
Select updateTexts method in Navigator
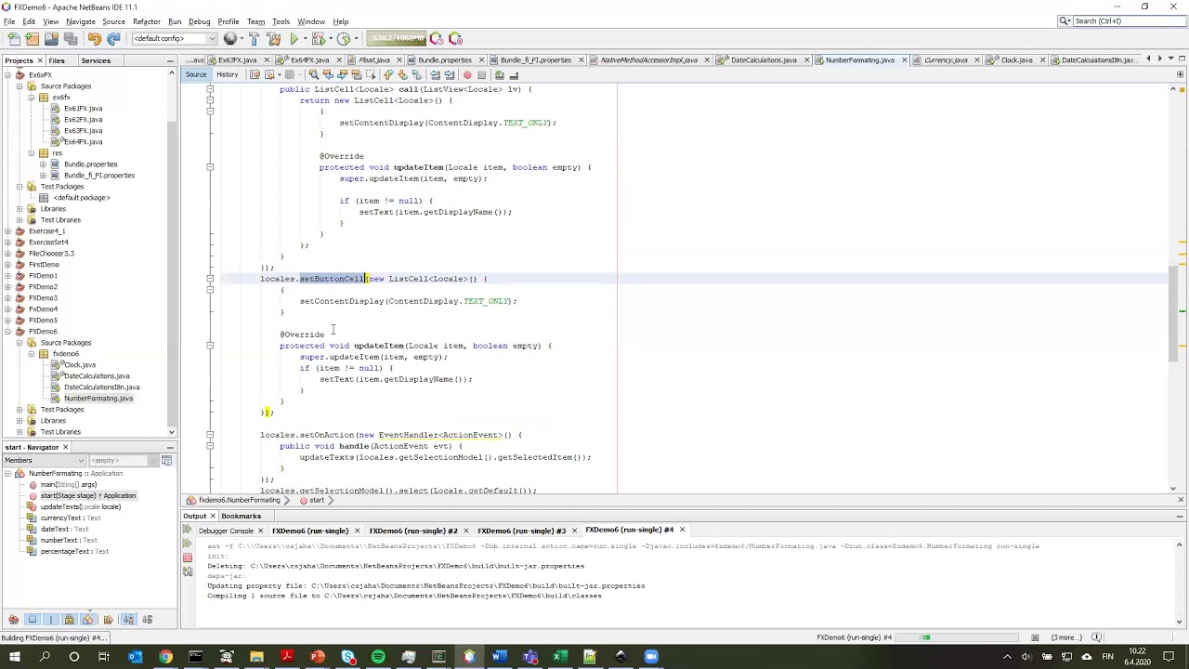(80, 507)
